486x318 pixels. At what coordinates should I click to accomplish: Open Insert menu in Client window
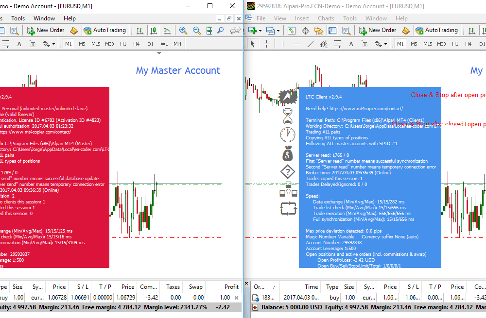tap(302, 18)
